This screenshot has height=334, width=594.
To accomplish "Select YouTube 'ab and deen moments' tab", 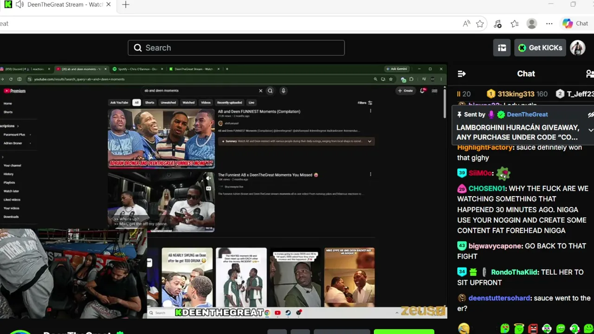I will point(82,69).
